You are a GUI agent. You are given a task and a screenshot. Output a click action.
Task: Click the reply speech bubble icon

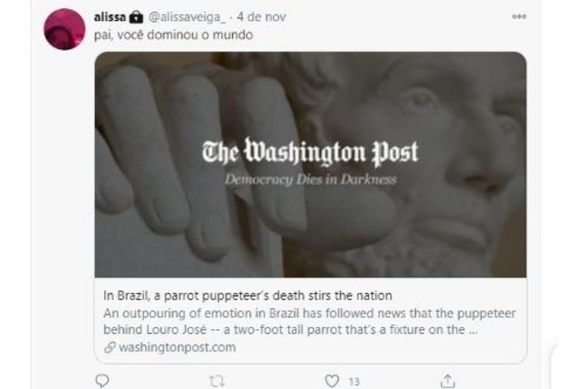pyautogui.click(x=102, y=380)
